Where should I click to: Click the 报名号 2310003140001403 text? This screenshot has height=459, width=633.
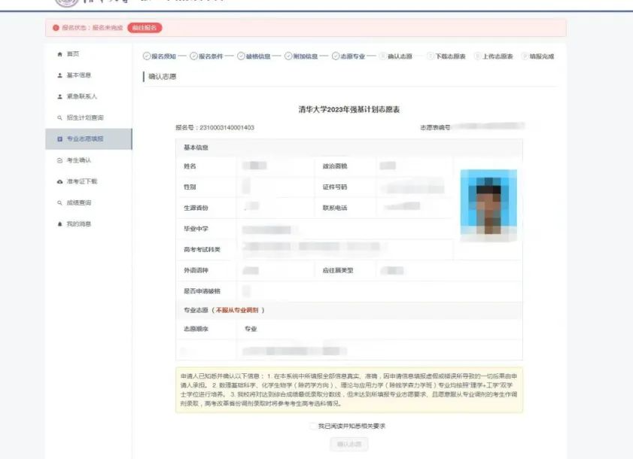click(x=215, y=128)
